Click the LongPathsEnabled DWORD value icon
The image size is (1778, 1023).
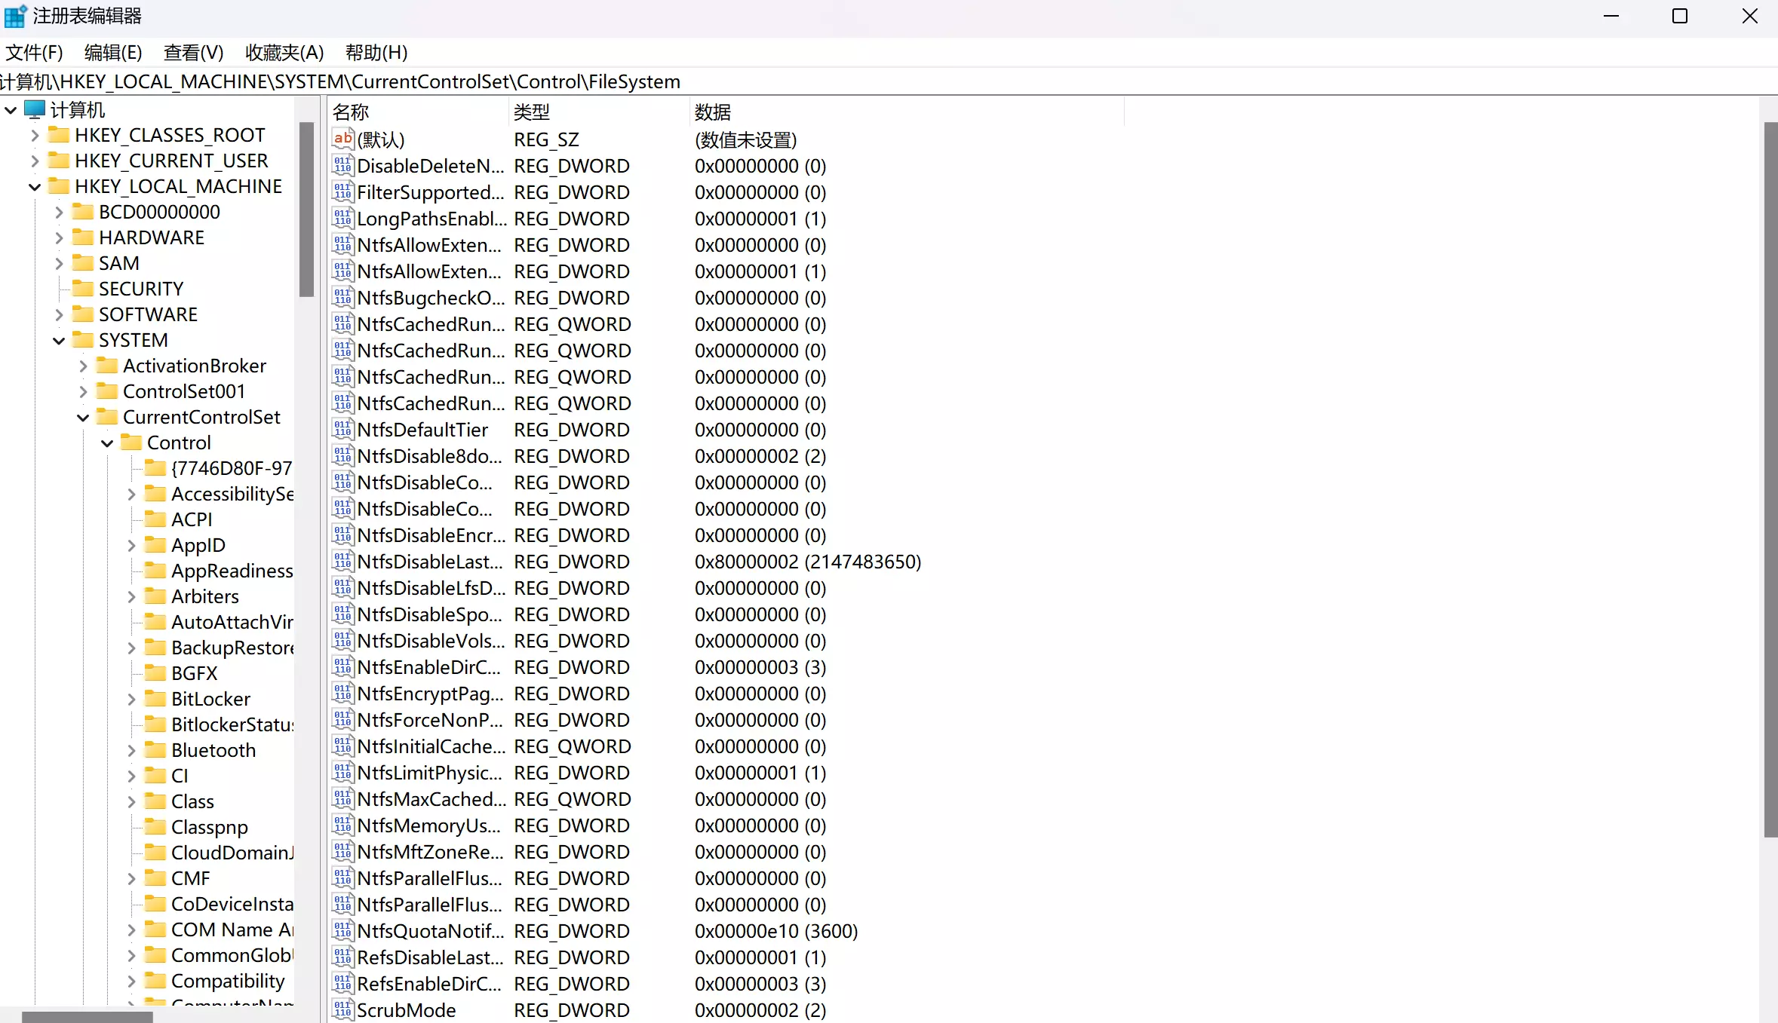(342, 219)
